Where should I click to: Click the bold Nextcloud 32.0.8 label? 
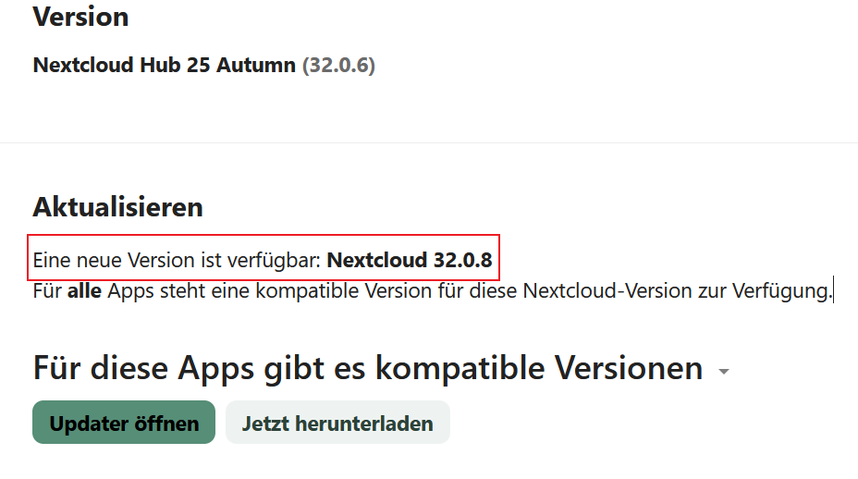point(410,260)
